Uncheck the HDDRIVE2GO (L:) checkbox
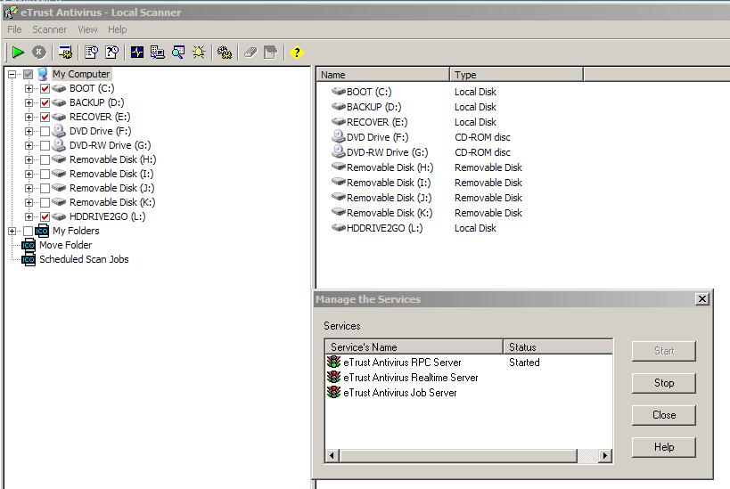Image resolution: width=730 pixels, height=489 pixels. (45, 216)
